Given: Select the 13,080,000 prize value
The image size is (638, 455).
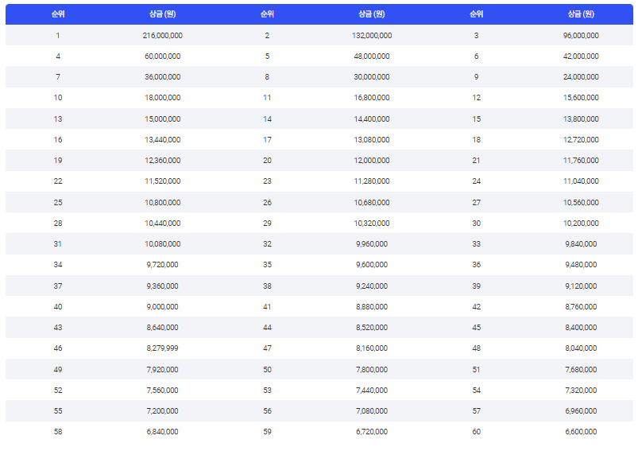Looking at the screenshot, I should click(372, 140).
